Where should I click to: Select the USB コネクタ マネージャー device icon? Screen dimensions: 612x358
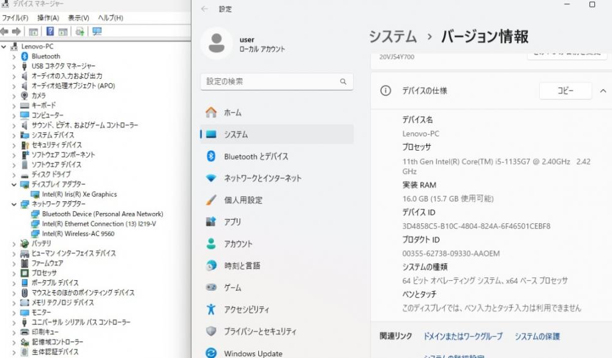[x=24, y=66]
